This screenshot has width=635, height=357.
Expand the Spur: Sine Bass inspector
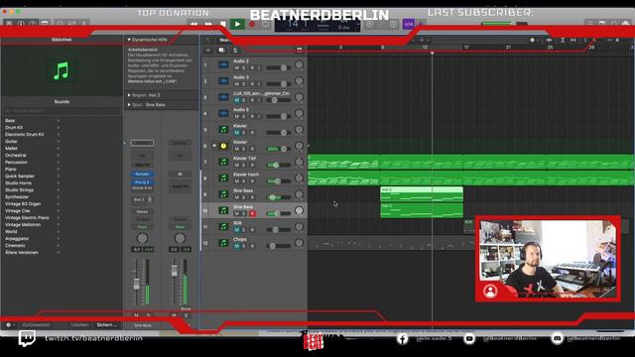pyautogui.click(x=129, y=105)
